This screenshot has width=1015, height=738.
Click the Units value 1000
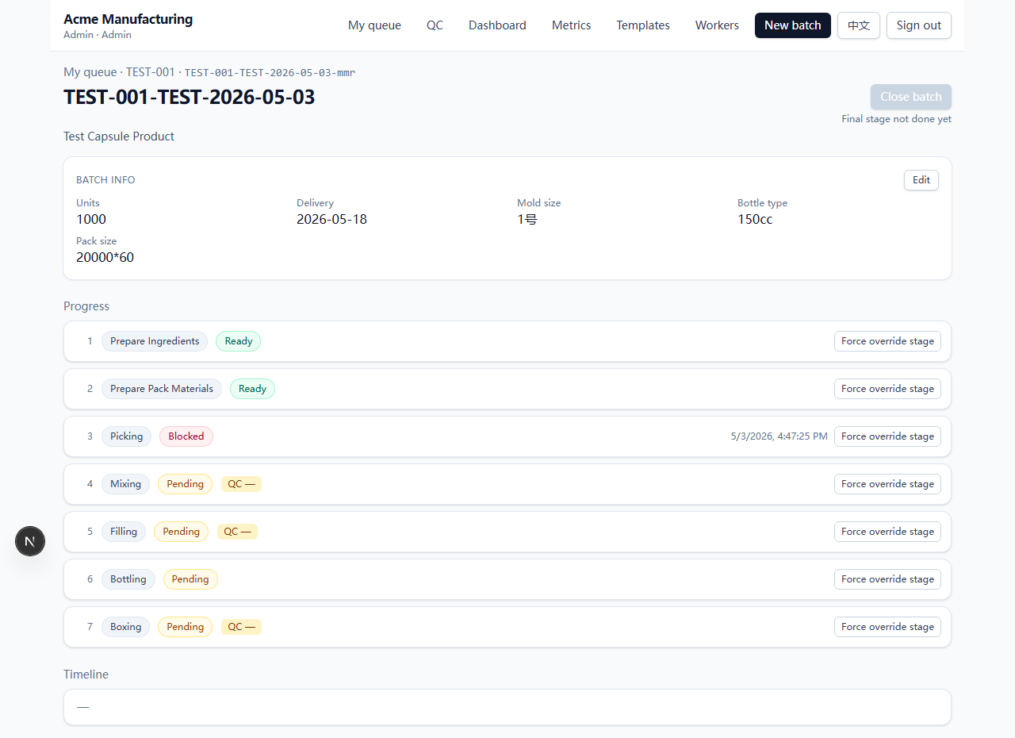coord(91,220)
